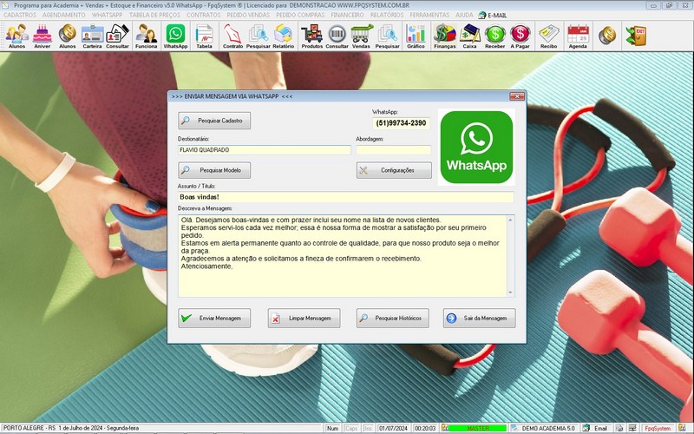
Task: Click the red A Pagar dollar icon
Action: click(520, 36)
